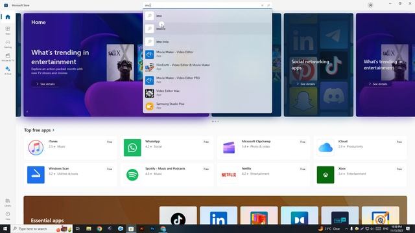Click the Spotify green icon

tap(132, 175)
